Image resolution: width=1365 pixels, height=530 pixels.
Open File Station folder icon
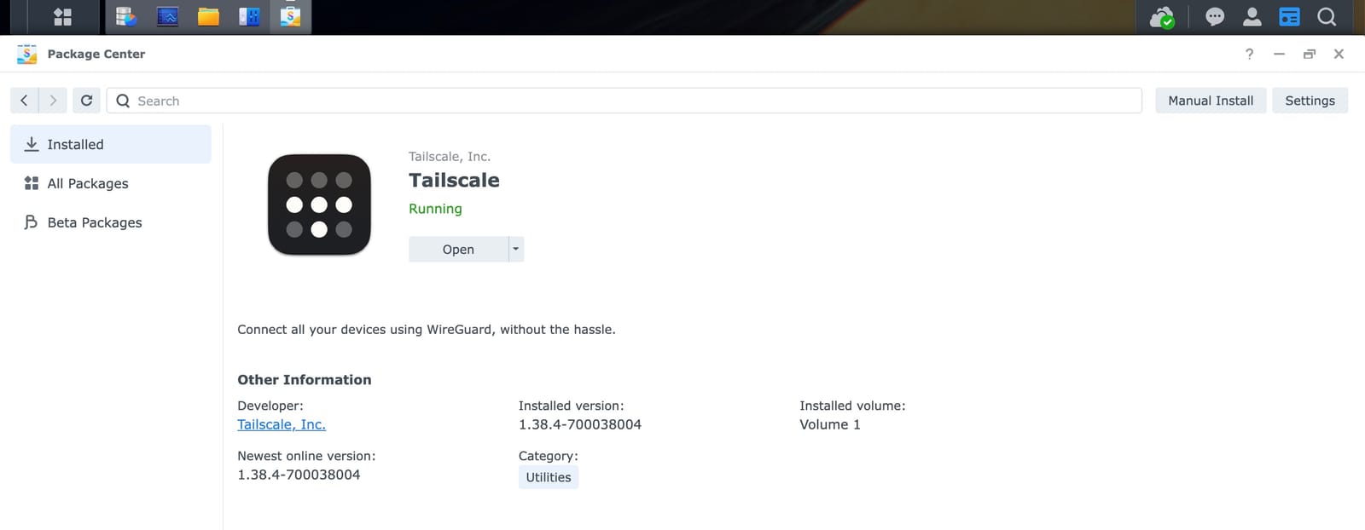[x=208, y=17]
